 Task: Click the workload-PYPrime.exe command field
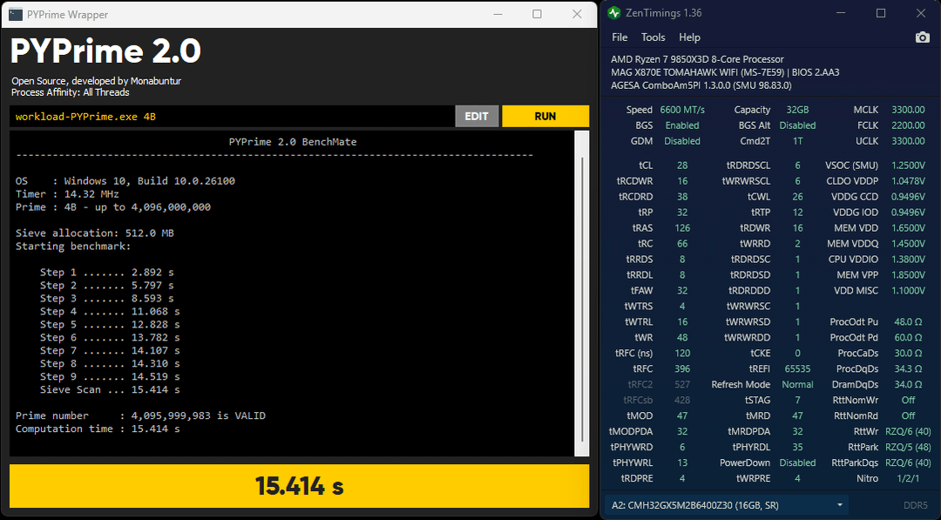click(231, 117)
